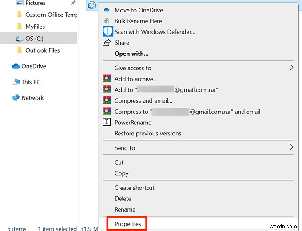
Task: Expand the Give access to submenu arrow
Action: 291,68
